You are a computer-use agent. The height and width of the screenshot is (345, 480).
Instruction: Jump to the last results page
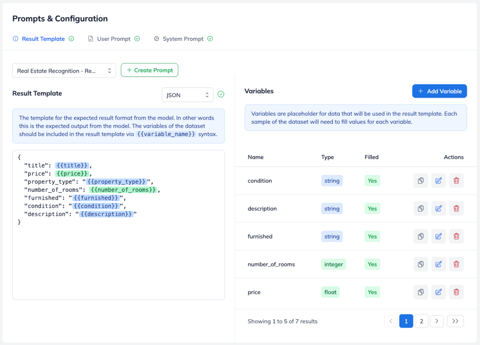[x=455, y=321]
